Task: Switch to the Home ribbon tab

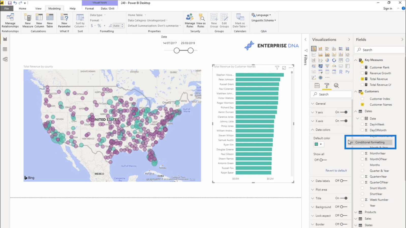Action: (22, 8)
